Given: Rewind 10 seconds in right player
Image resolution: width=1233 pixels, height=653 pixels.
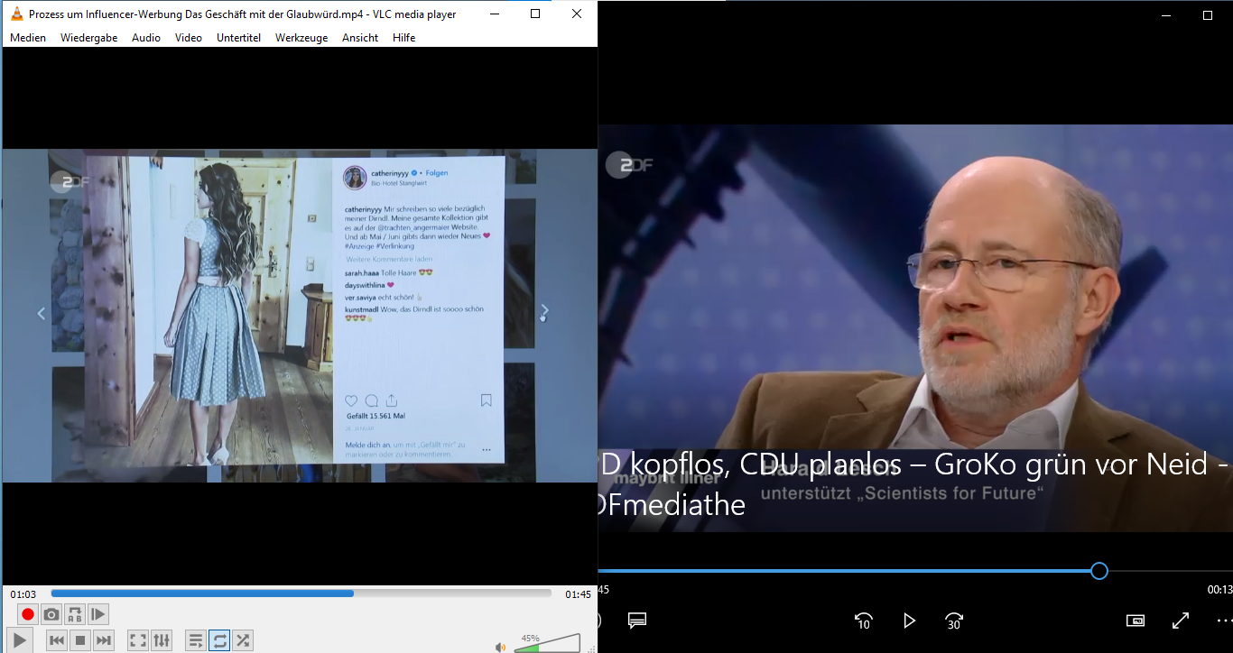Looking at the screenshot, I should (863, 621).
